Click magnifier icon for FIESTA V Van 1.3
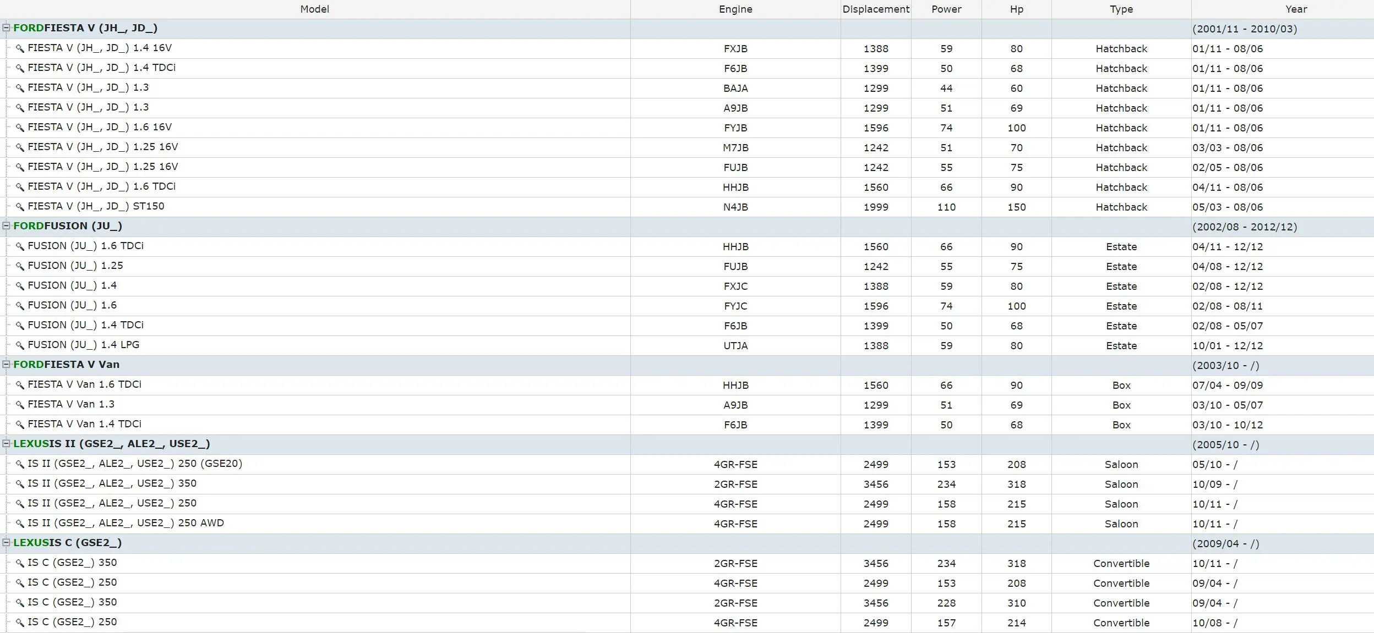 pyautogui.click(x=20, y=405)
